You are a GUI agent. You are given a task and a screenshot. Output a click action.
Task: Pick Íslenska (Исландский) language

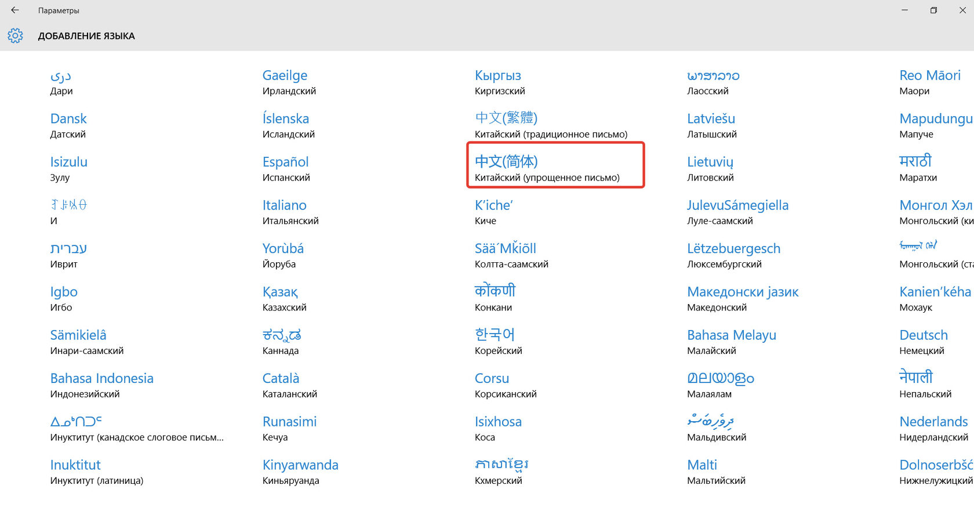(x=289, y=126)
